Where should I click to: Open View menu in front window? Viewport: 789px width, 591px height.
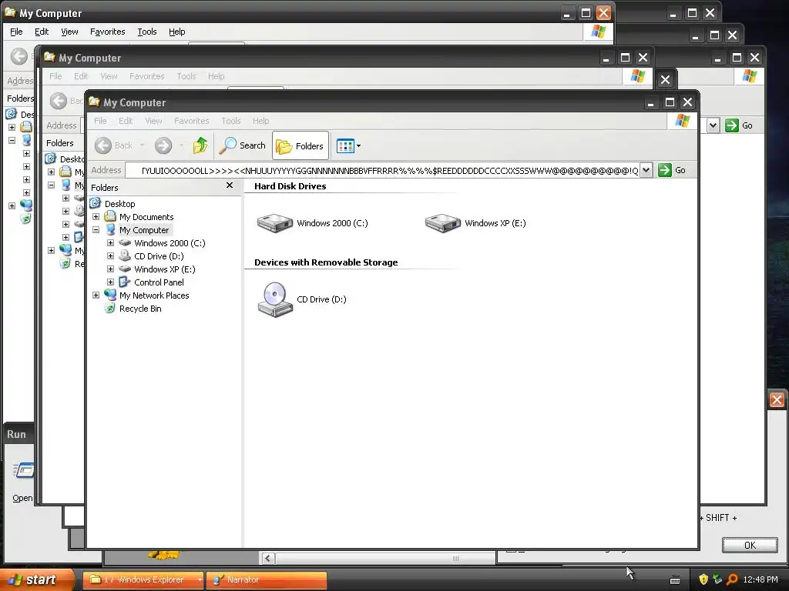click(x=153, y=121)
